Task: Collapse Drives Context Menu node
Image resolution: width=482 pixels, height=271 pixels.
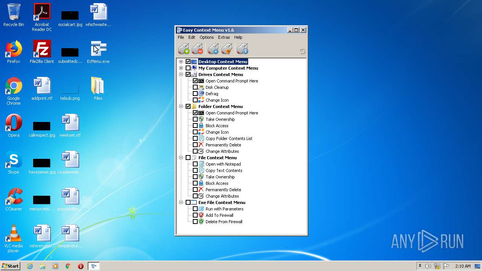Action: click(181, 75)
